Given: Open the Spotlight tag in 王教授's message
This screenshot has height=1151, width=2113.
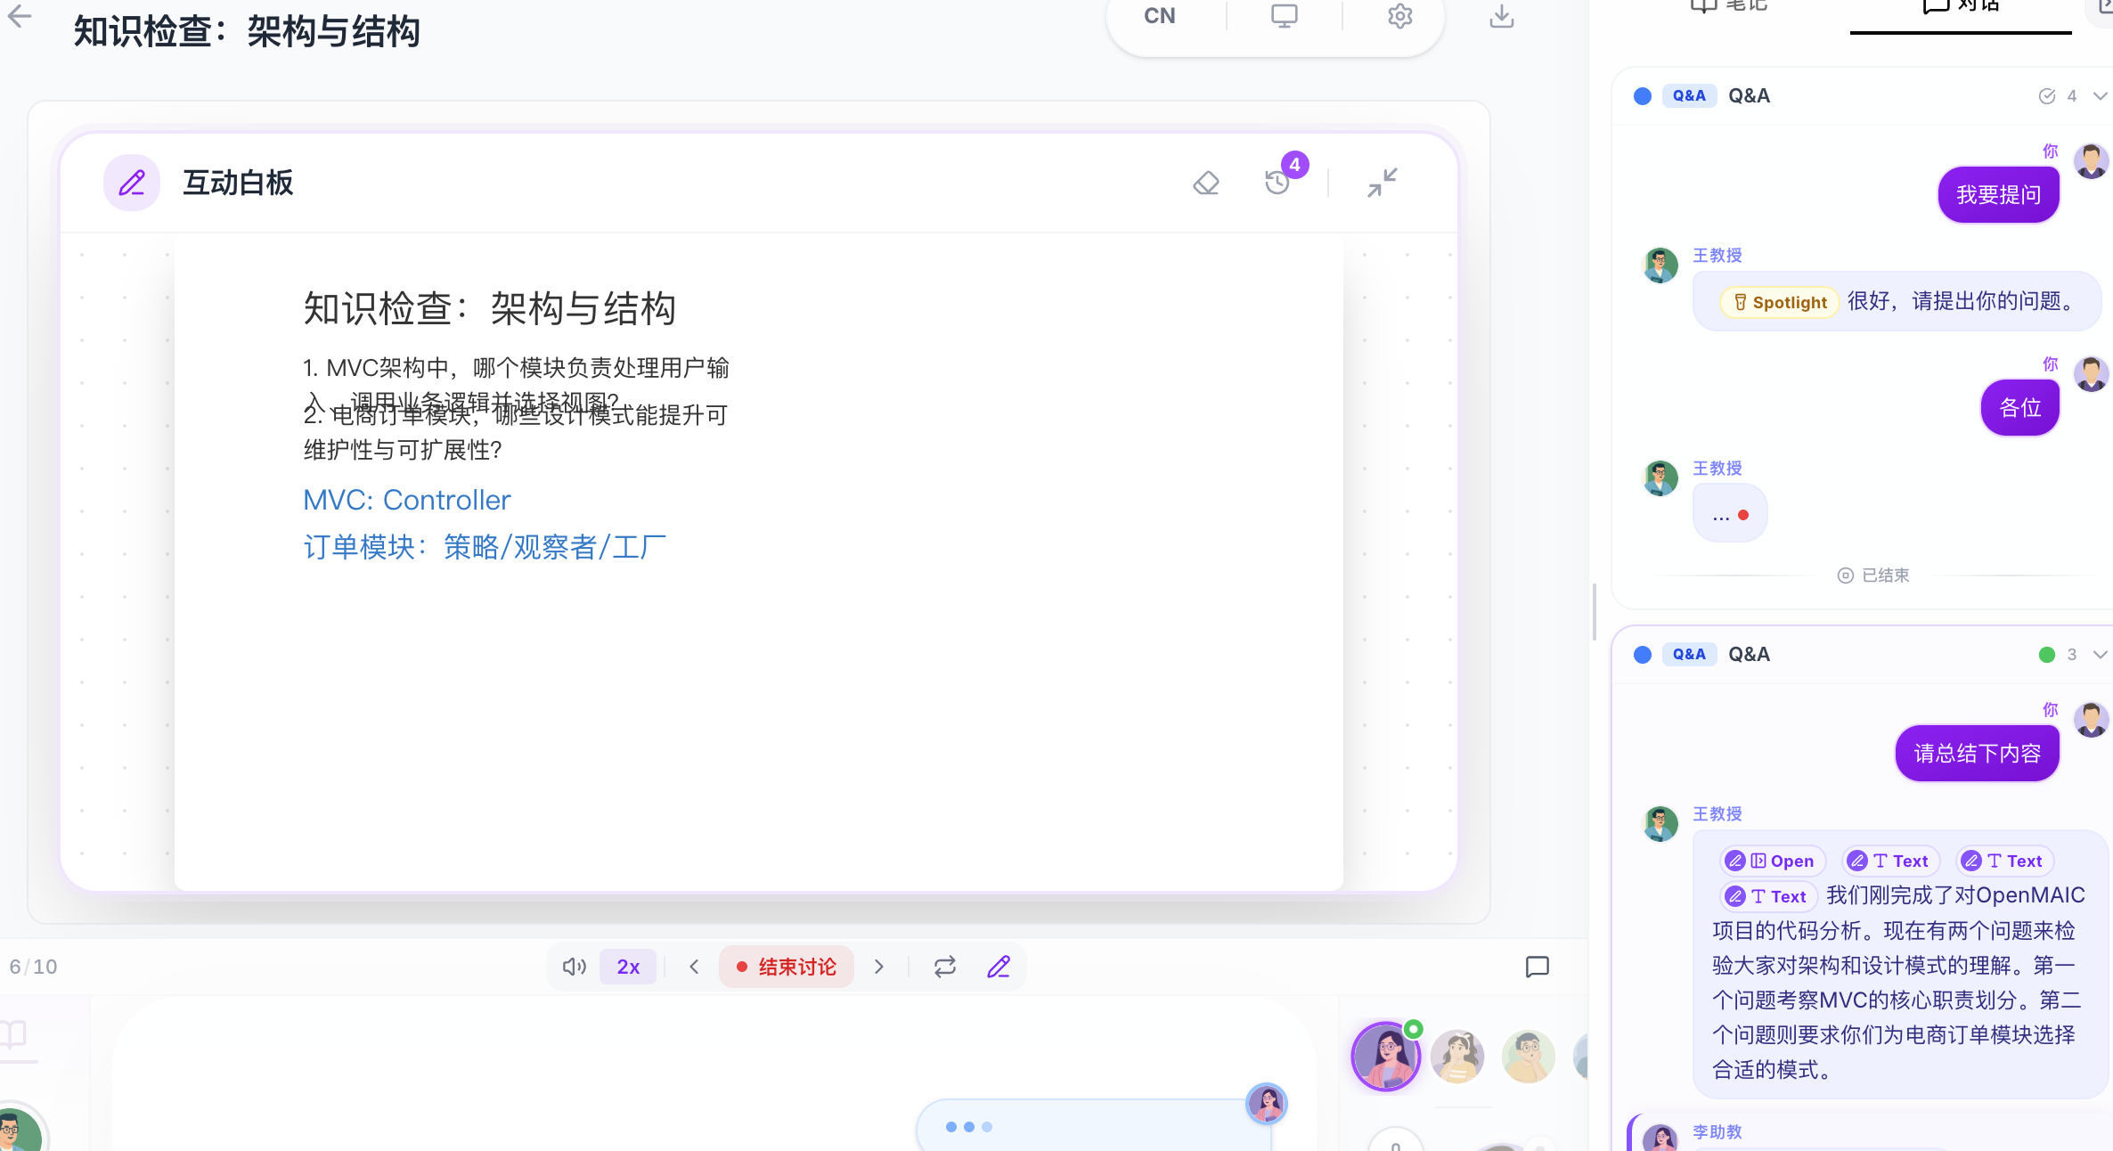Looking at the screenshot, I should pos(1778,302).
